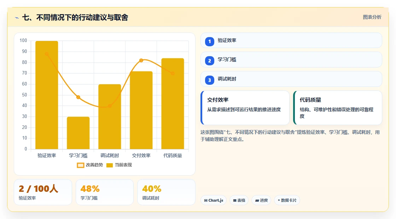
Task: Select the 学习门槛 list item
Action: click(x=291, y=60)
